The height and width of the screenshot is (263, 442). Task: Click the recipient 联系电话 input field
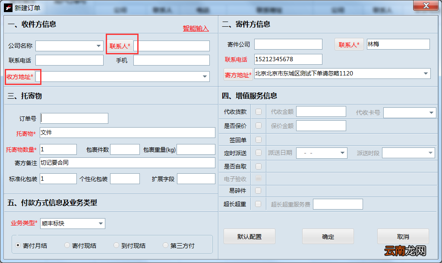pos(69,60)
